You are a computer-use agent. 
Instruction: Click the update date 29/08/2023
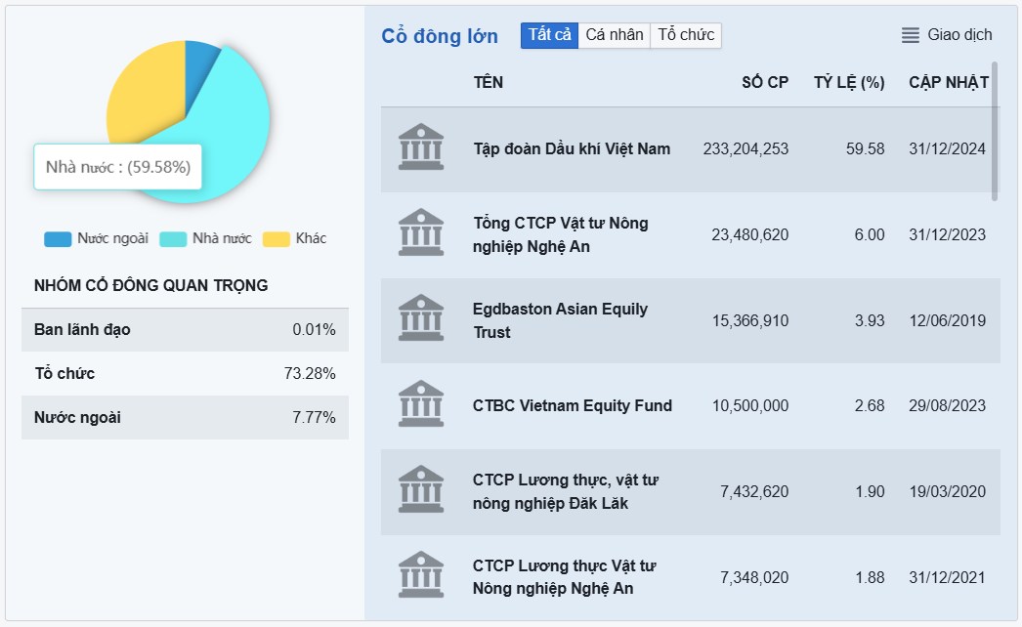pyautogui.click(x=947, y=405)
